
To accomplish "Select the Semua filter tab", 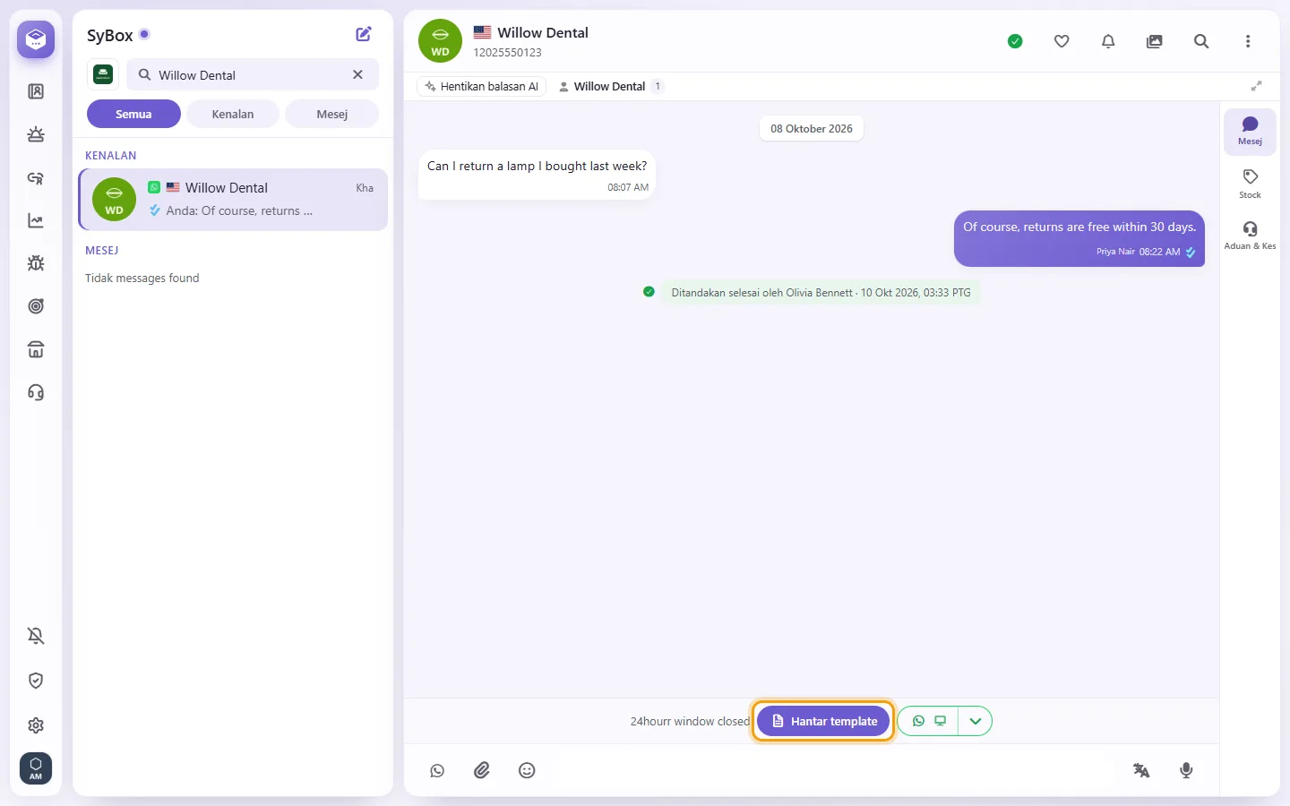I will pos(133,114).
